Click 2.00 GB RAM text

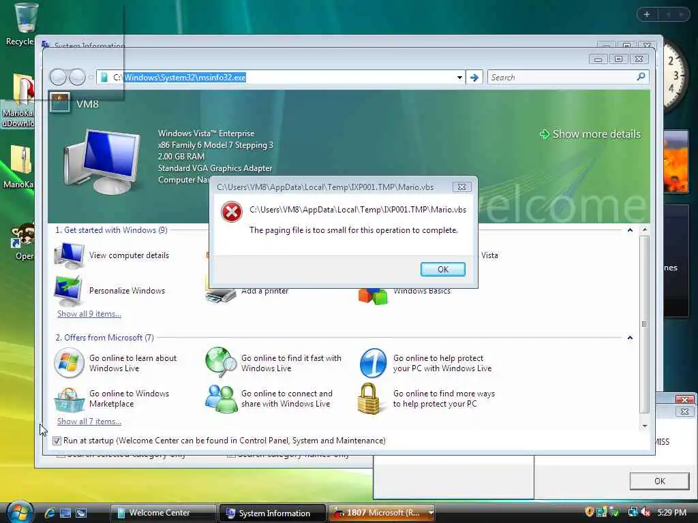pyautogui.click(x=181, y=157)
